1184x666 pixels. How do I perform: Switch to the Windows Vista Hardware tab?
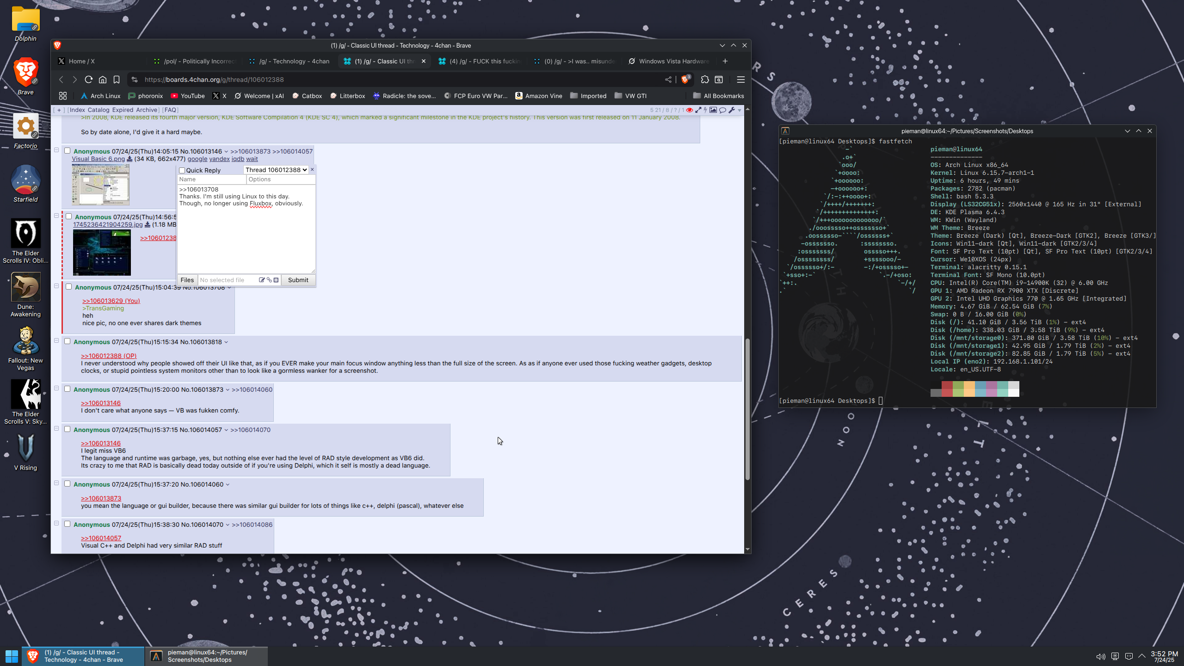pos(669,61)
